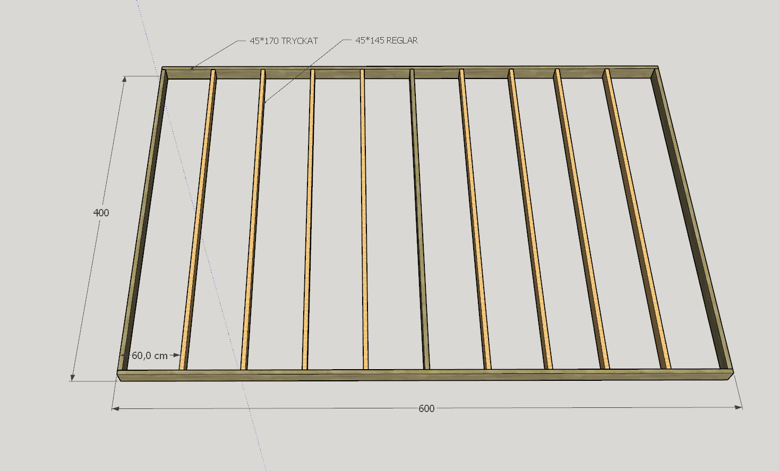Screen dimensions: 779x471
Task: Select the "600" dimension text
Action: pyautogui.click(x=426, y=408)
